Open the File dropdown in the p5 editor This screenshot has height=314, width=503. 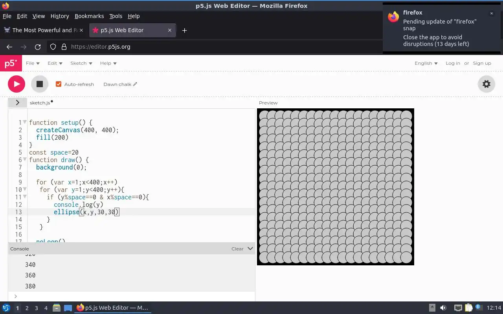point(33,63)
